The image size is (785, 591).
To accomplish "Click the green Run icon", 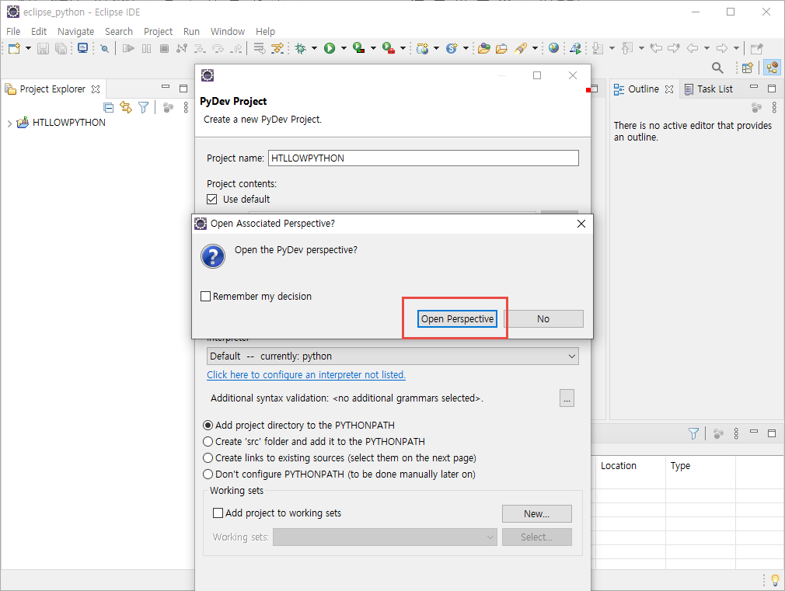I will pos(330,48).
